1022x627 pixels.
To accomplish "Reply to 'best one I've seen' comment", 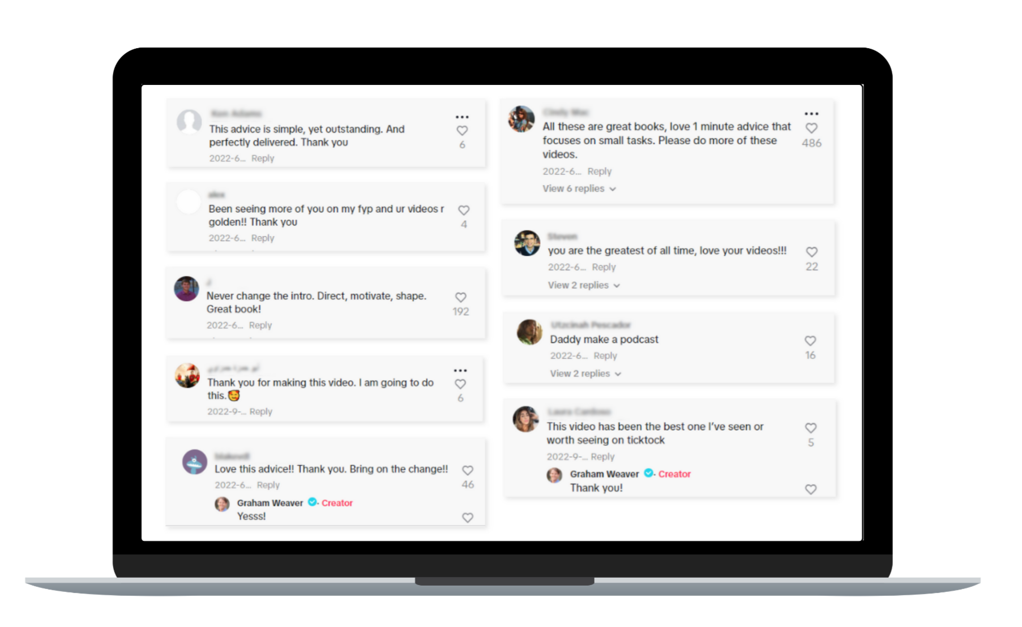I will (x=602, y=457).
